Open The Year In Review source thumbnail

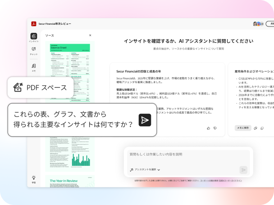point(70,181)
